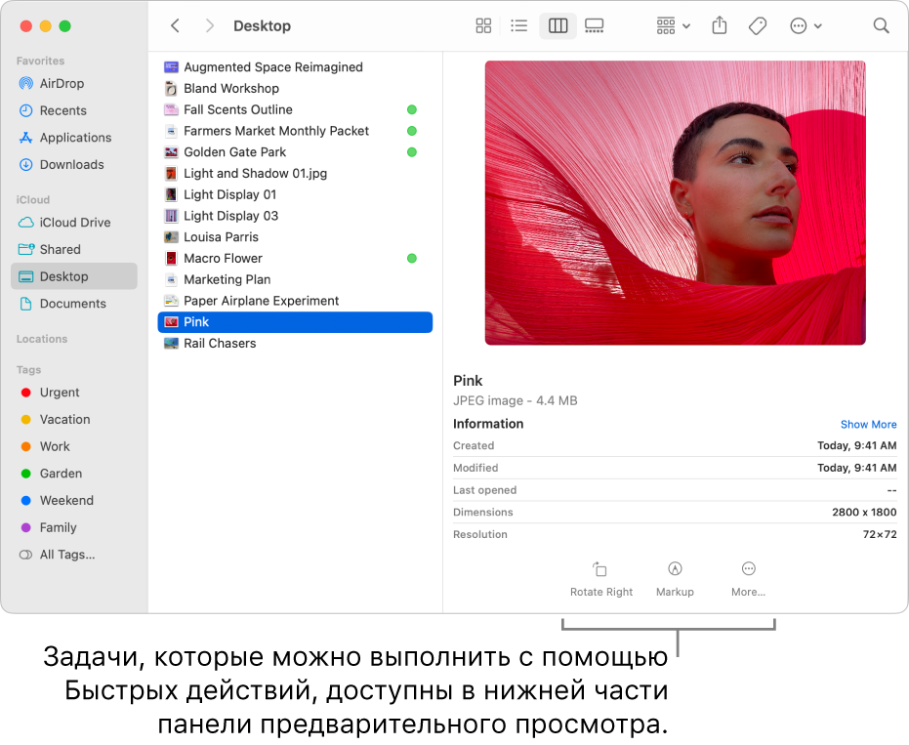
Task: Rotate the Pink image right
Action: click(x=600, y=576)
